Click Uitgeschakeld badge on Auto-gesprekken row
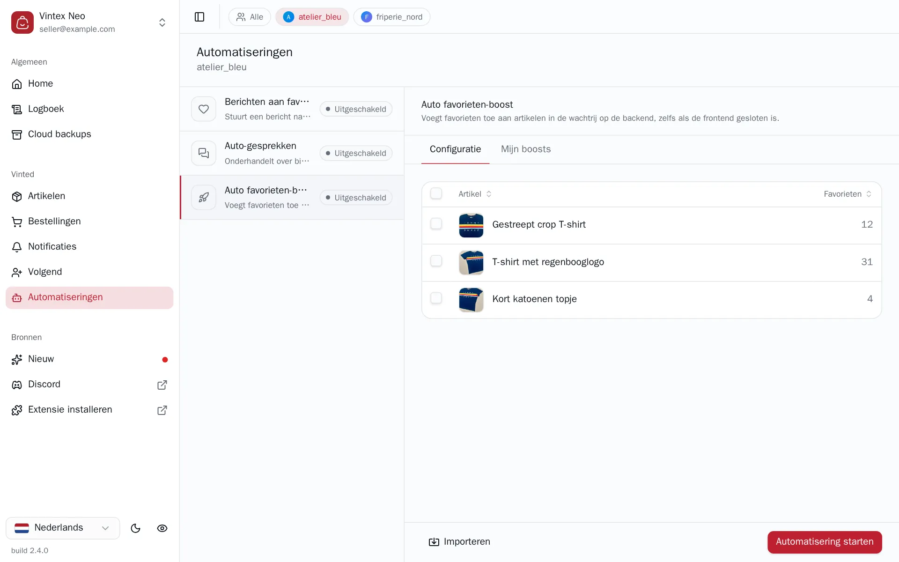The height and width of the screenshot is (562, 899). [356, 153]
